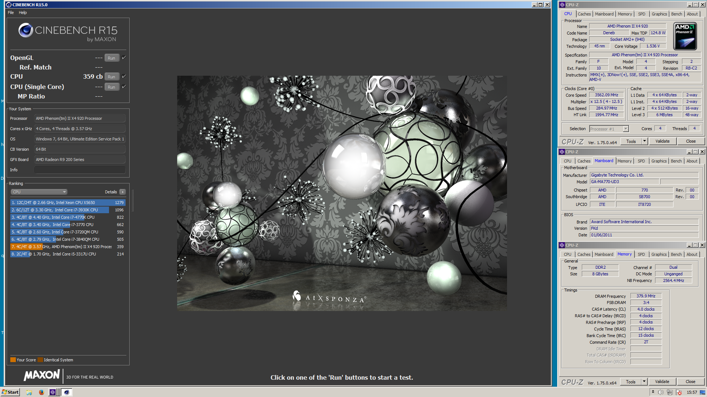Select the CPU tab in the Mainboard window
Image resolution: width=707 pixels, height=397 pixels.
[x=567, y=161]
